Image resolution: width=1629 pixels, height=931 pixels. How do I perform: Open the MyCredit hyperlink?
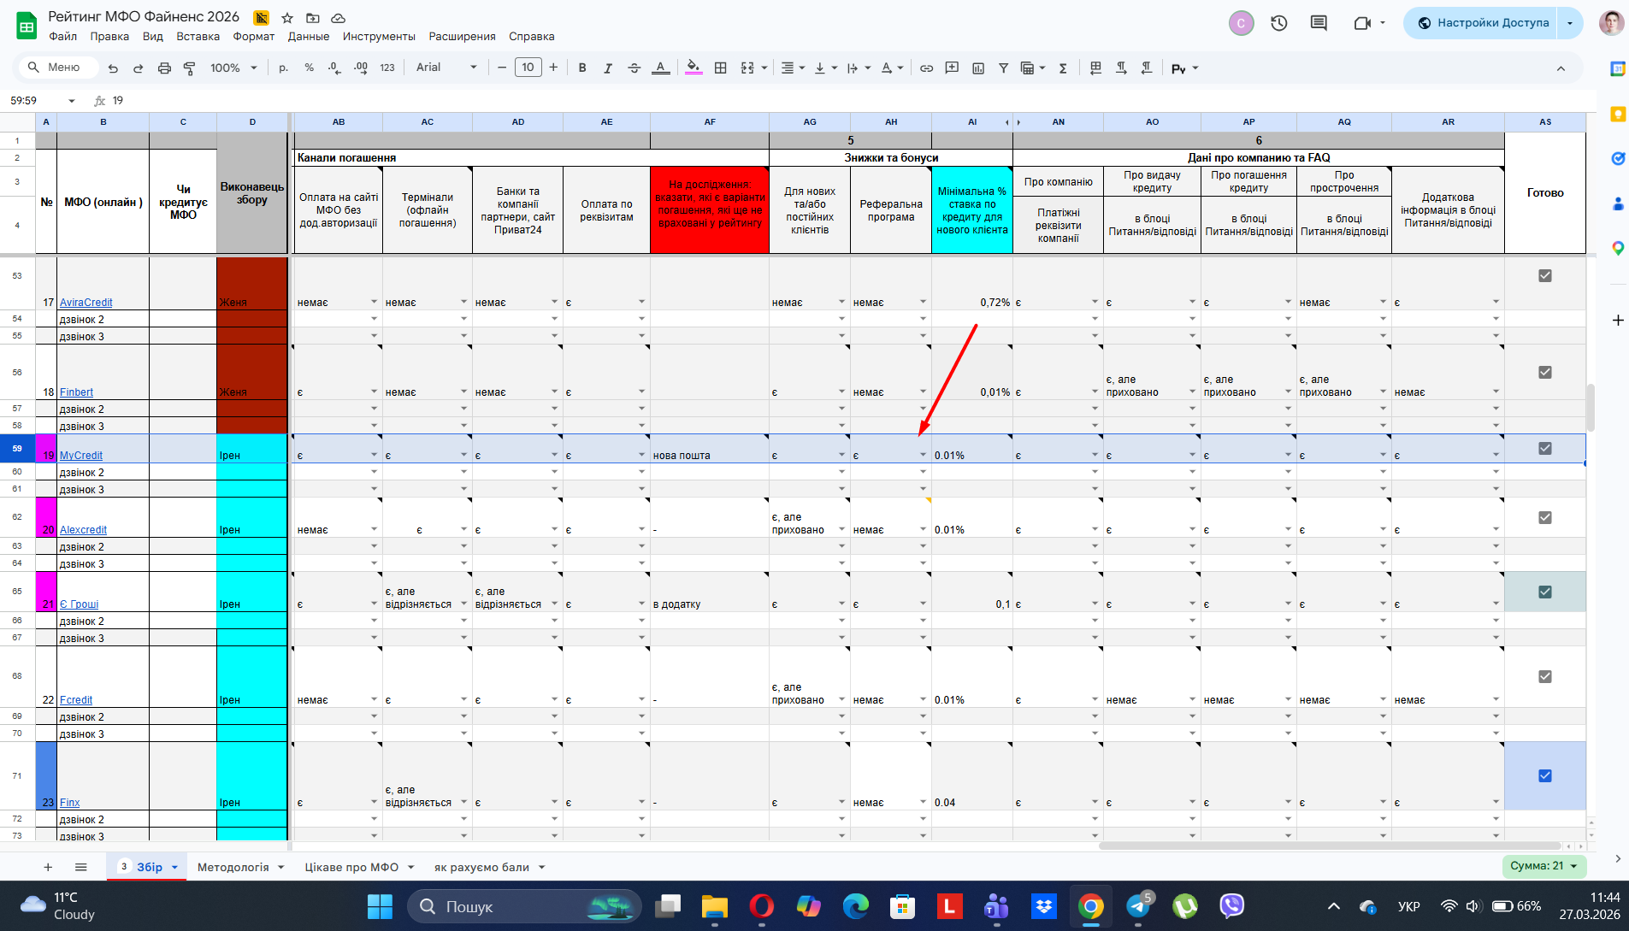81,456
